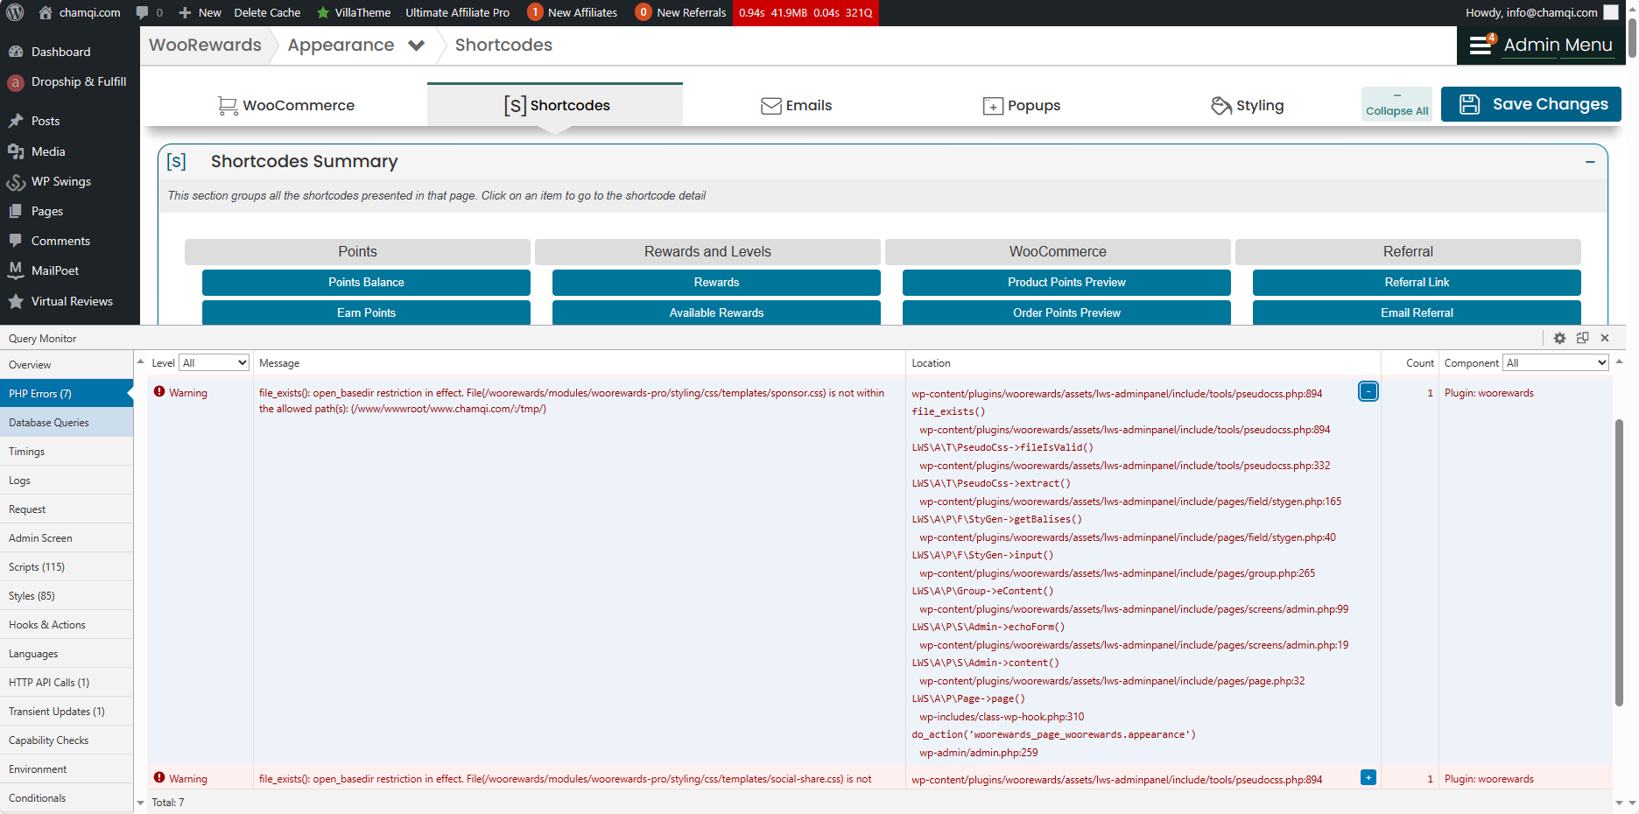1639x814 pixels.
Task: Click New Referrals notification badge
Action: click(x=644, y=12)
